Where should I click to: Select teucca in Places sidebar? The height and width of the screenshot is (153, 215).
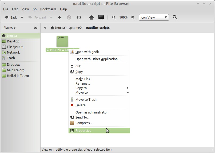coord(21,36)
